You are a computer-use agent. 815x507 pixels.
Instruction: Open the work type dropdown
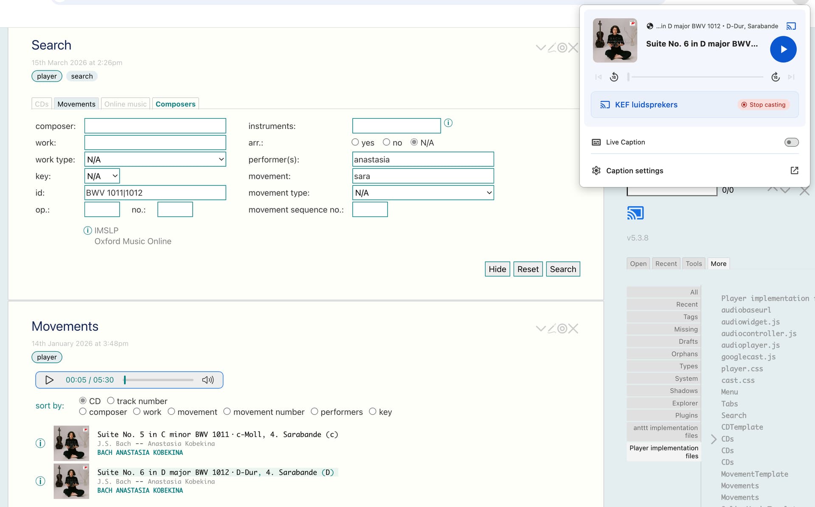[155, 160]
